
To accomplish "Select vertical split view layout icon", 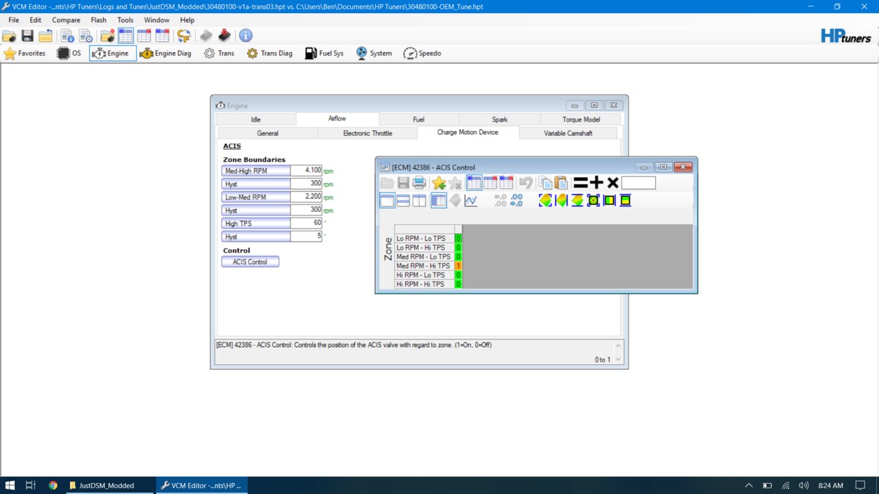I will 419,200.
